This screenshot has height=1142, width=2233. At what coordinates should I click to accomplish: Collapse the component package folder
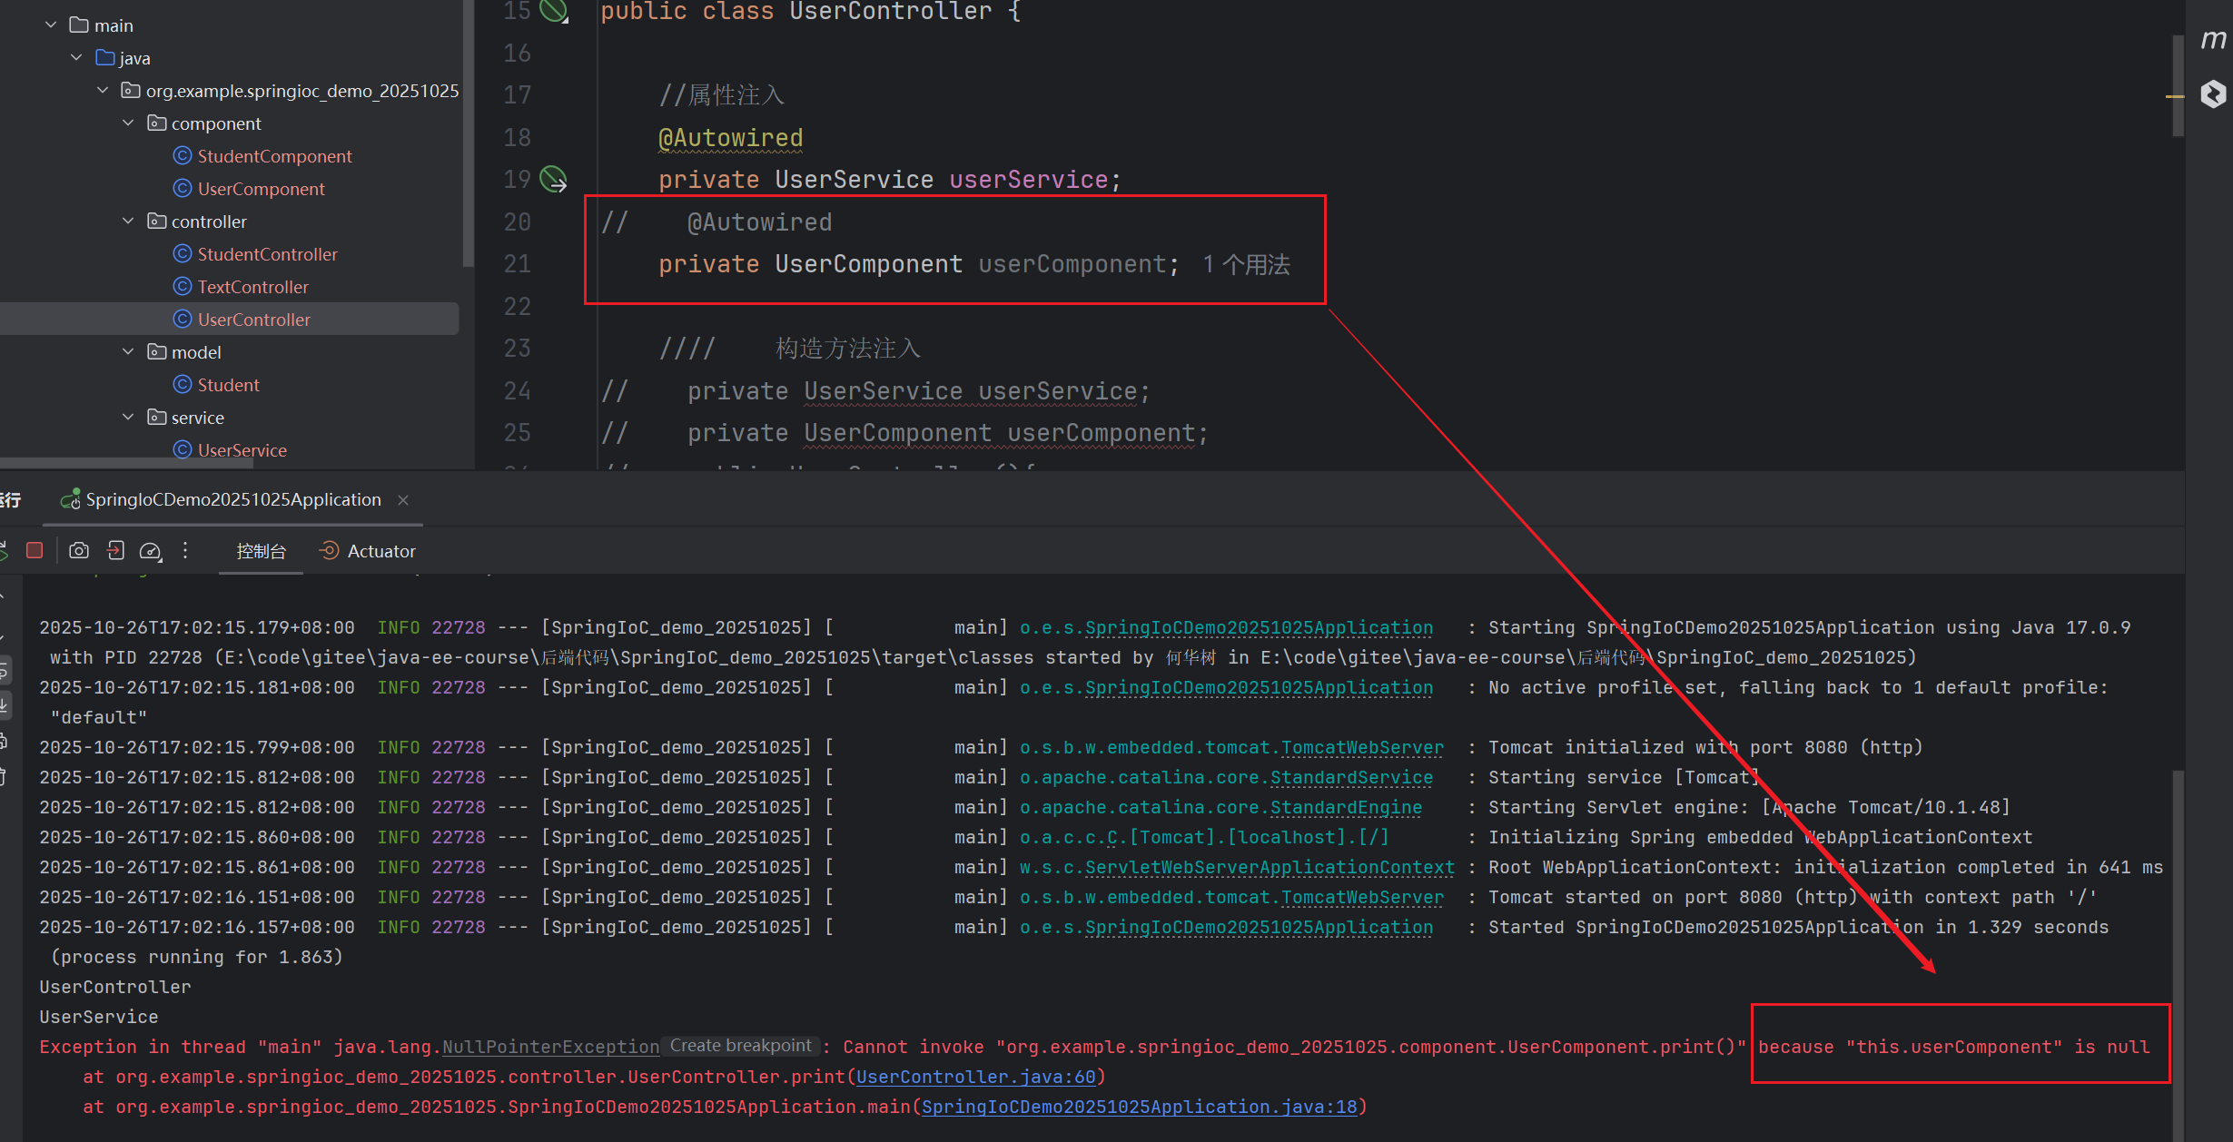(128, 123)
